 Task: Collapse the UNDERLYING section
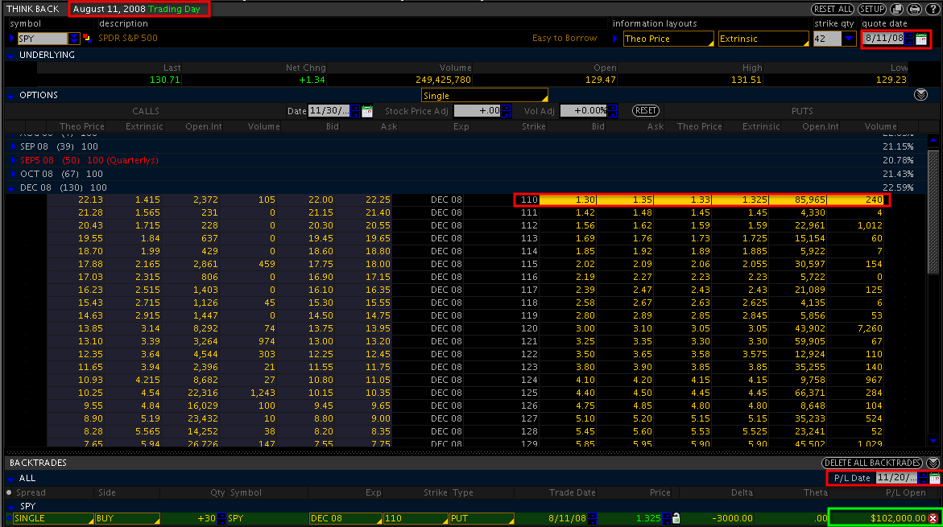(11, 56)
